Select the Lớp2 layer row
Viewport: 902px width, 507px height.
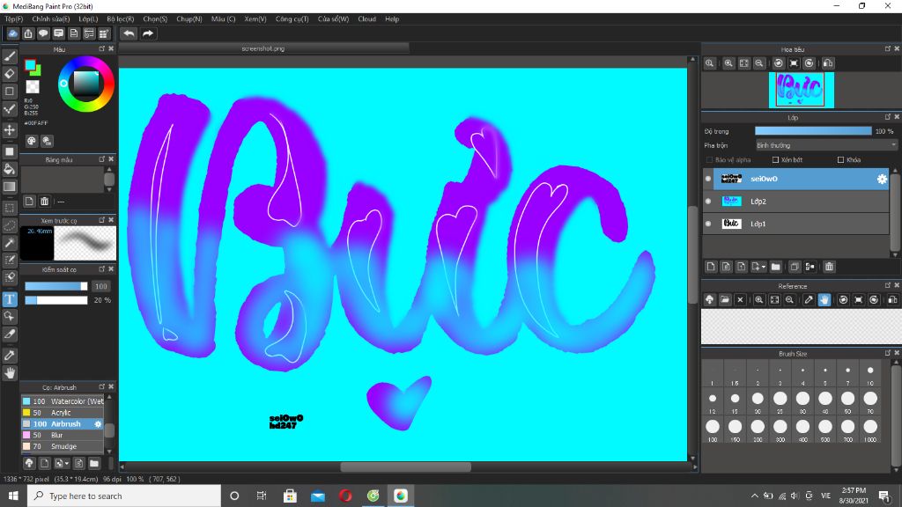point(796,202)
